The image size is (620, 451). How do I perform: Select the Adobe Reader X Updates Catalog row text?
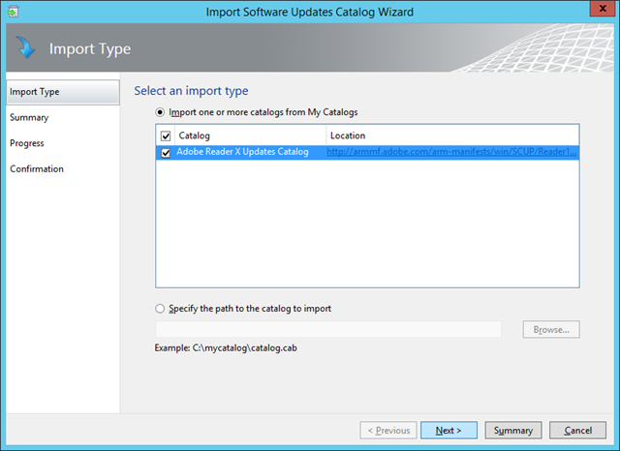click(242, 152)
